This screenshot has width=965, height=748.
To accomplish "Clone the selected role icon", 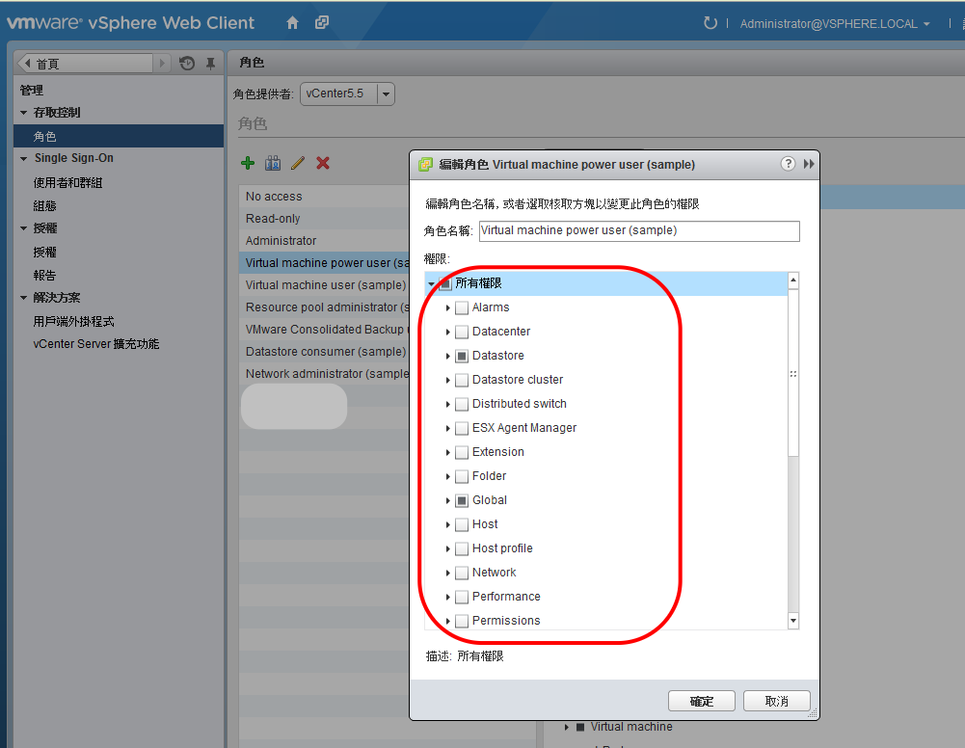I will coord(273,163).
